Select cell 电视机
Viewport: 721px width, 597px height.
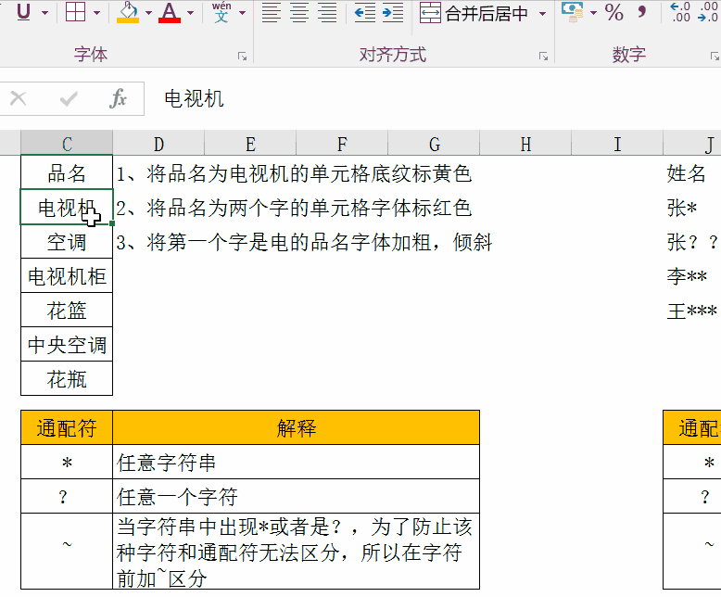click(67, 207)
